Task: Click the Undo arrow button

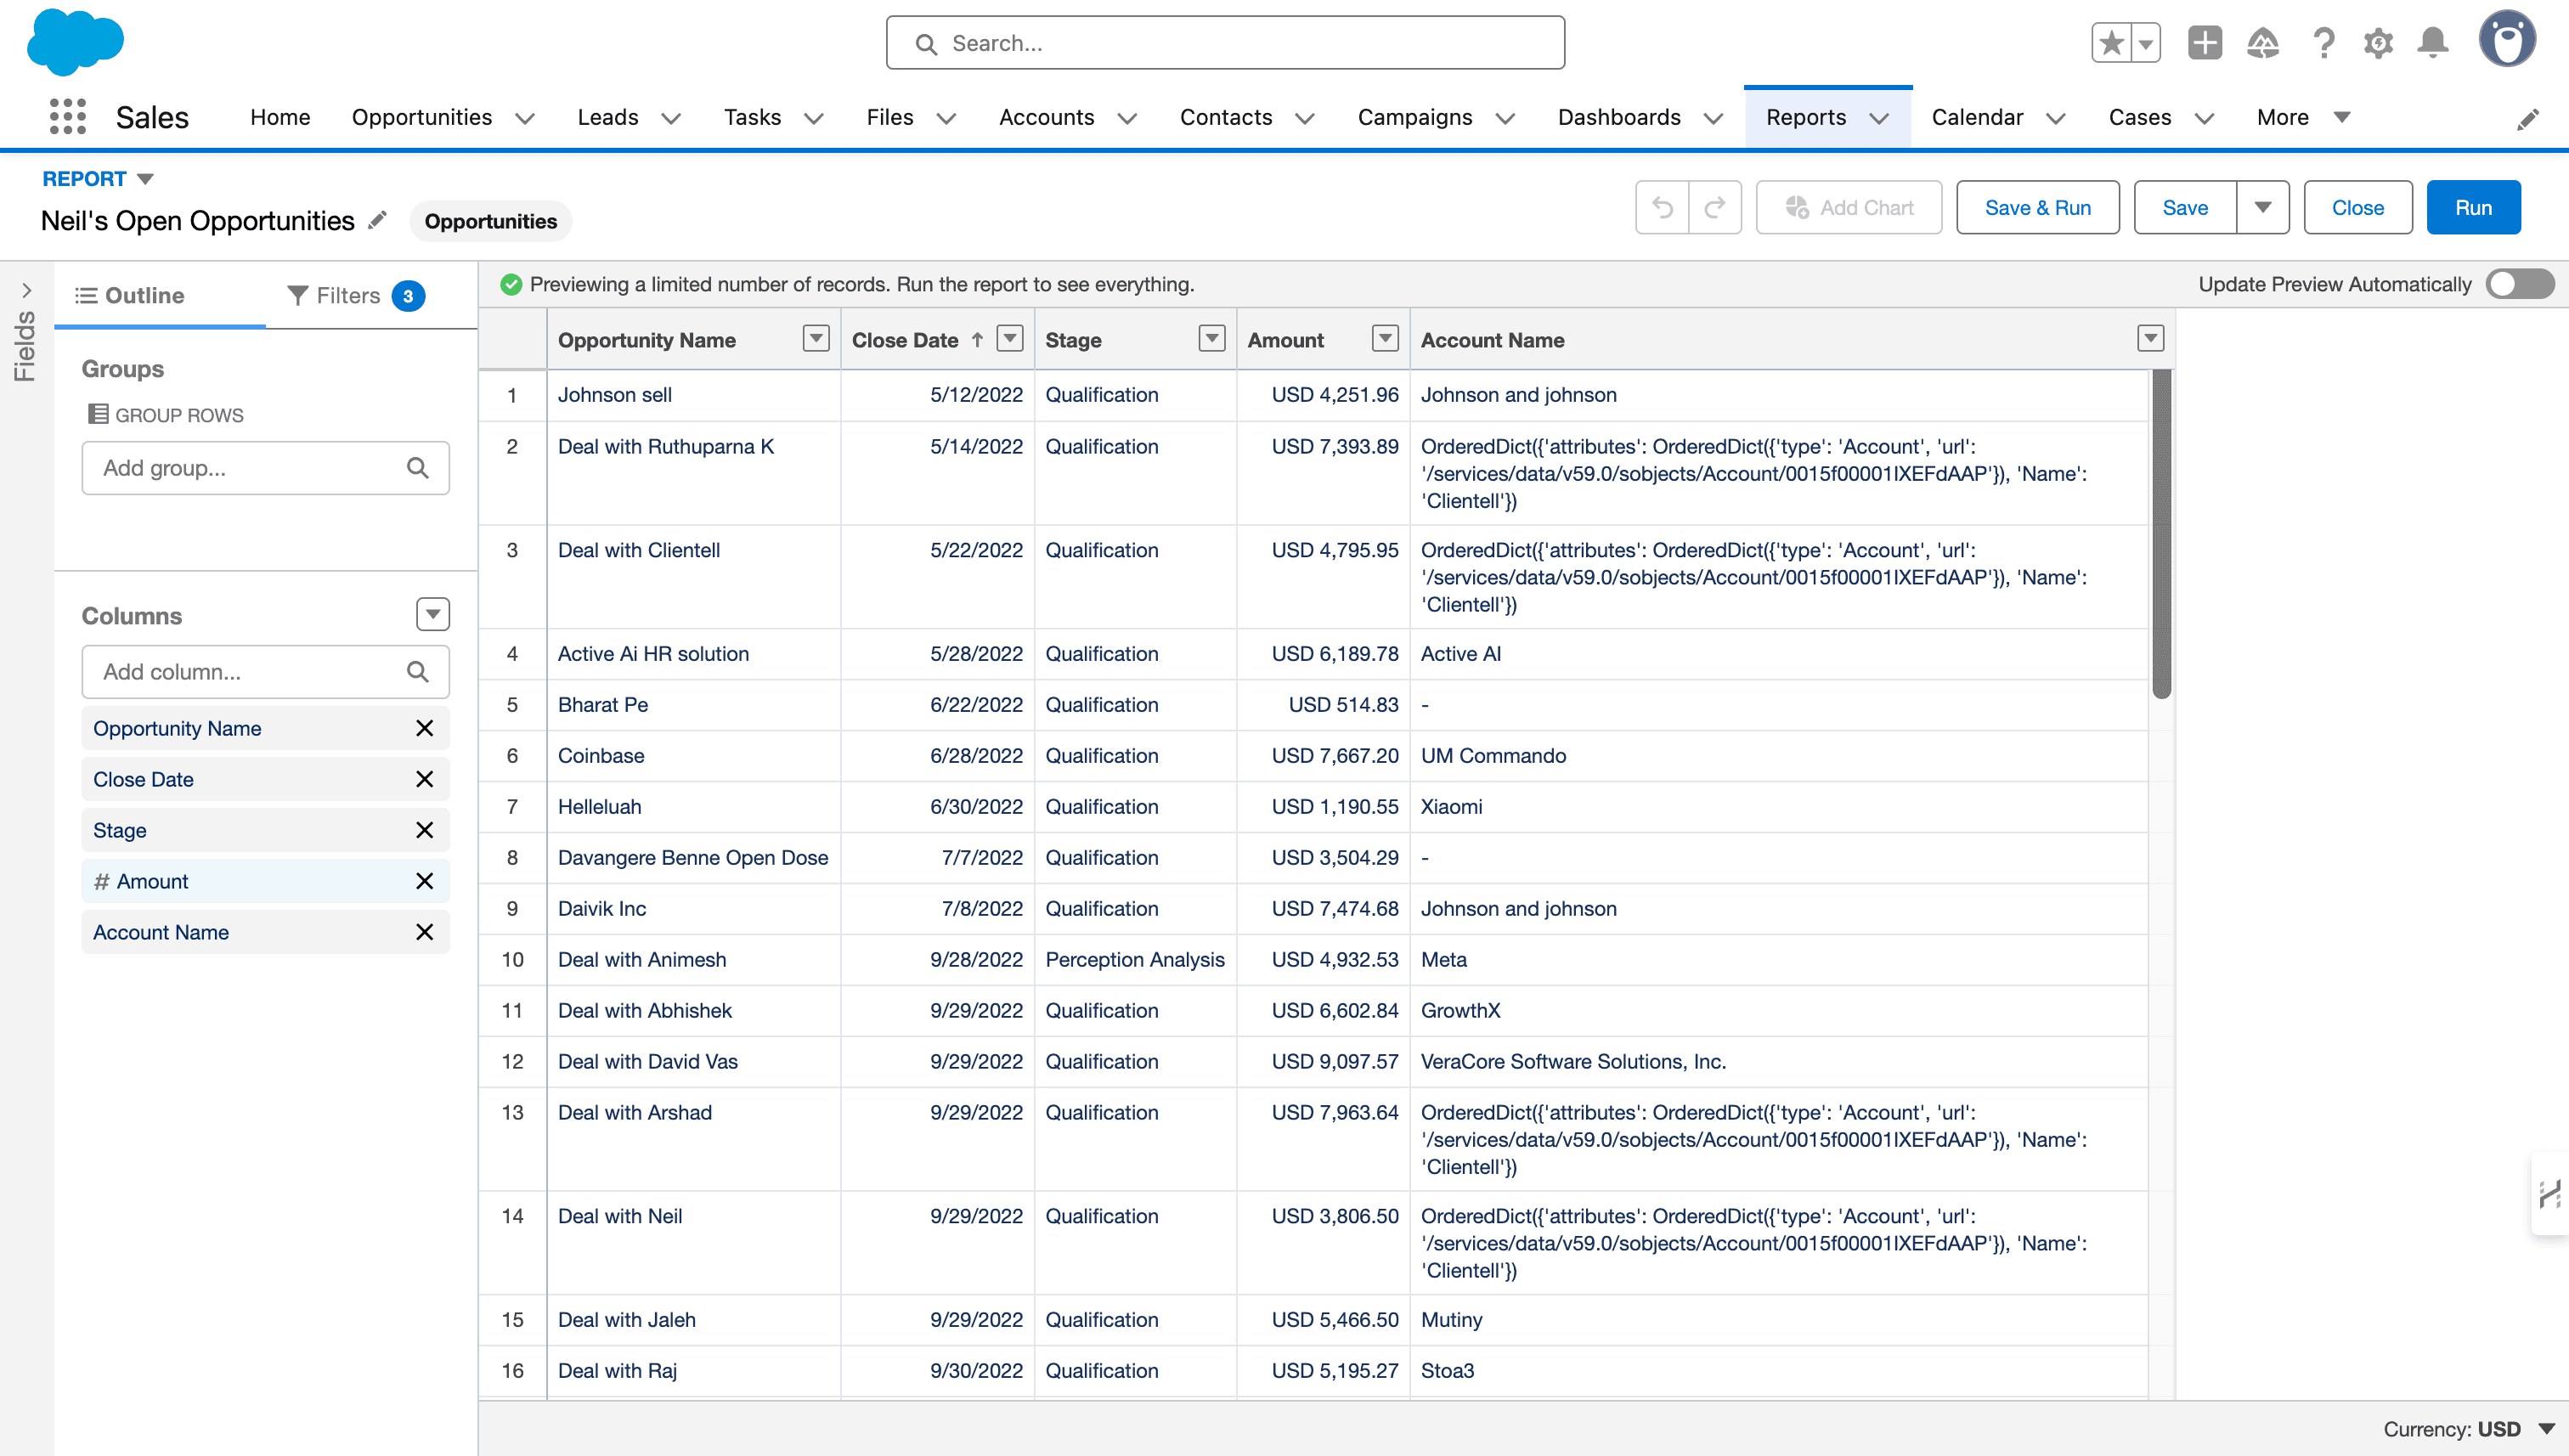Action: (1662, 208)
